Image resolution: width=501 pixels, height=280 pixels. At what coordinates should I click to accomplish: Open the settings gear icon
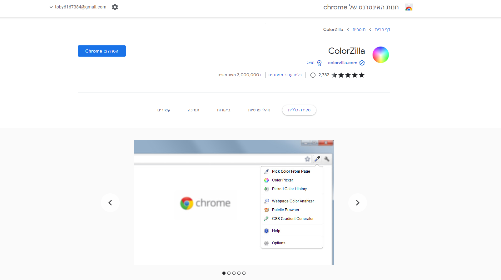[x=115, y=7]
